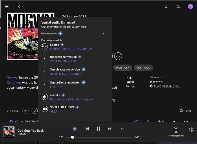Select the INDIE ROCK genre tag

tap(123, 68)
